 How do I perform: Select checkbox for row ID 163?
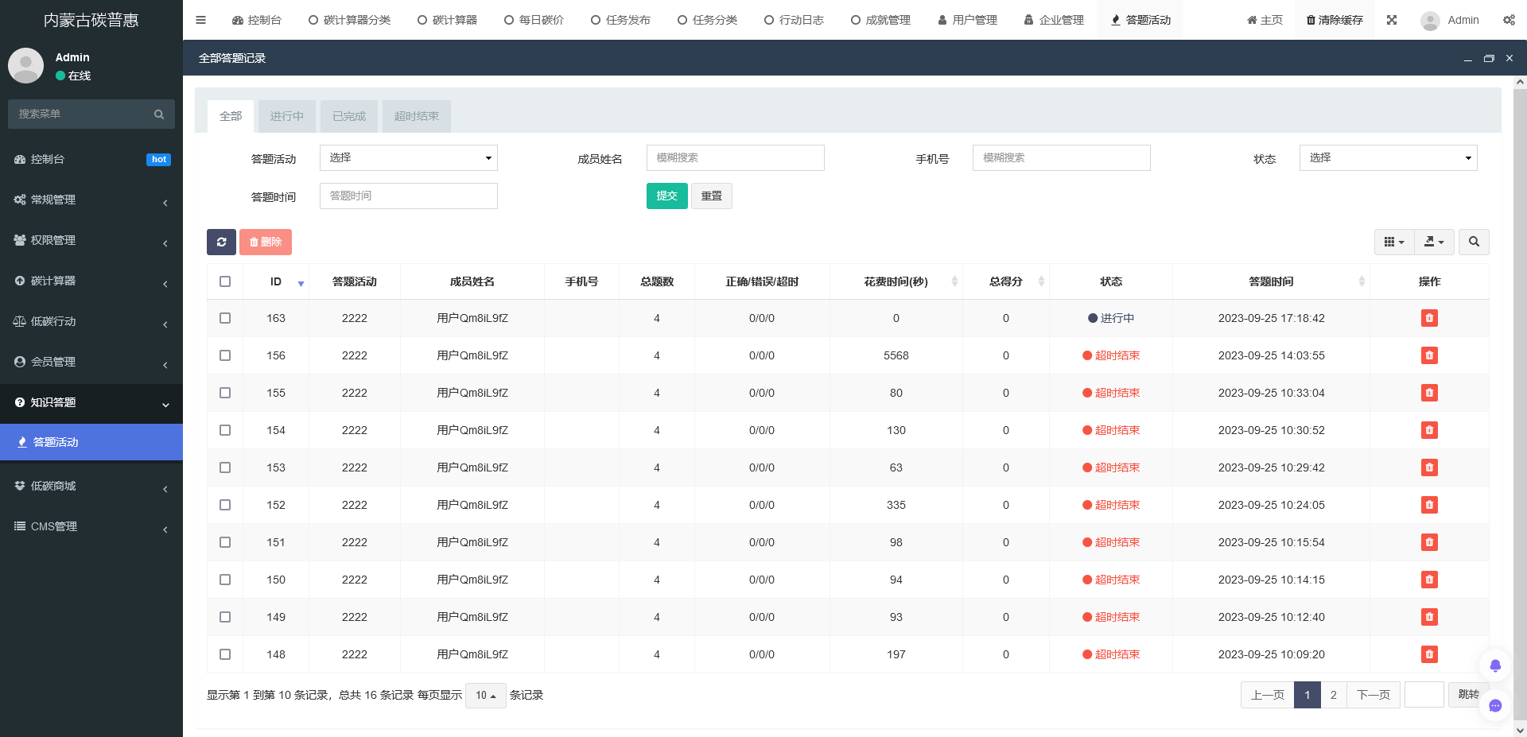225,318
